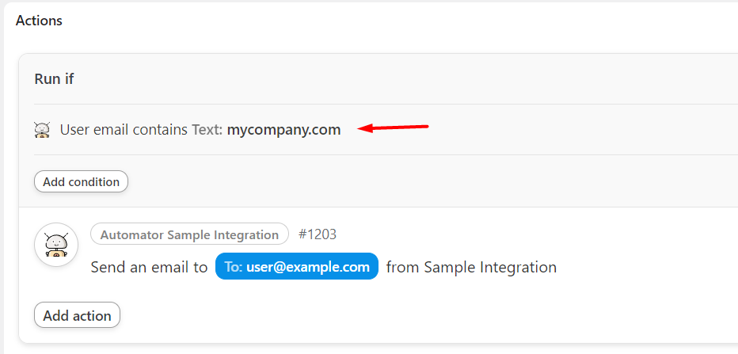Screen dimensions: 738x354
Task: Click the #1203 action ID
Action: [318, 234]
